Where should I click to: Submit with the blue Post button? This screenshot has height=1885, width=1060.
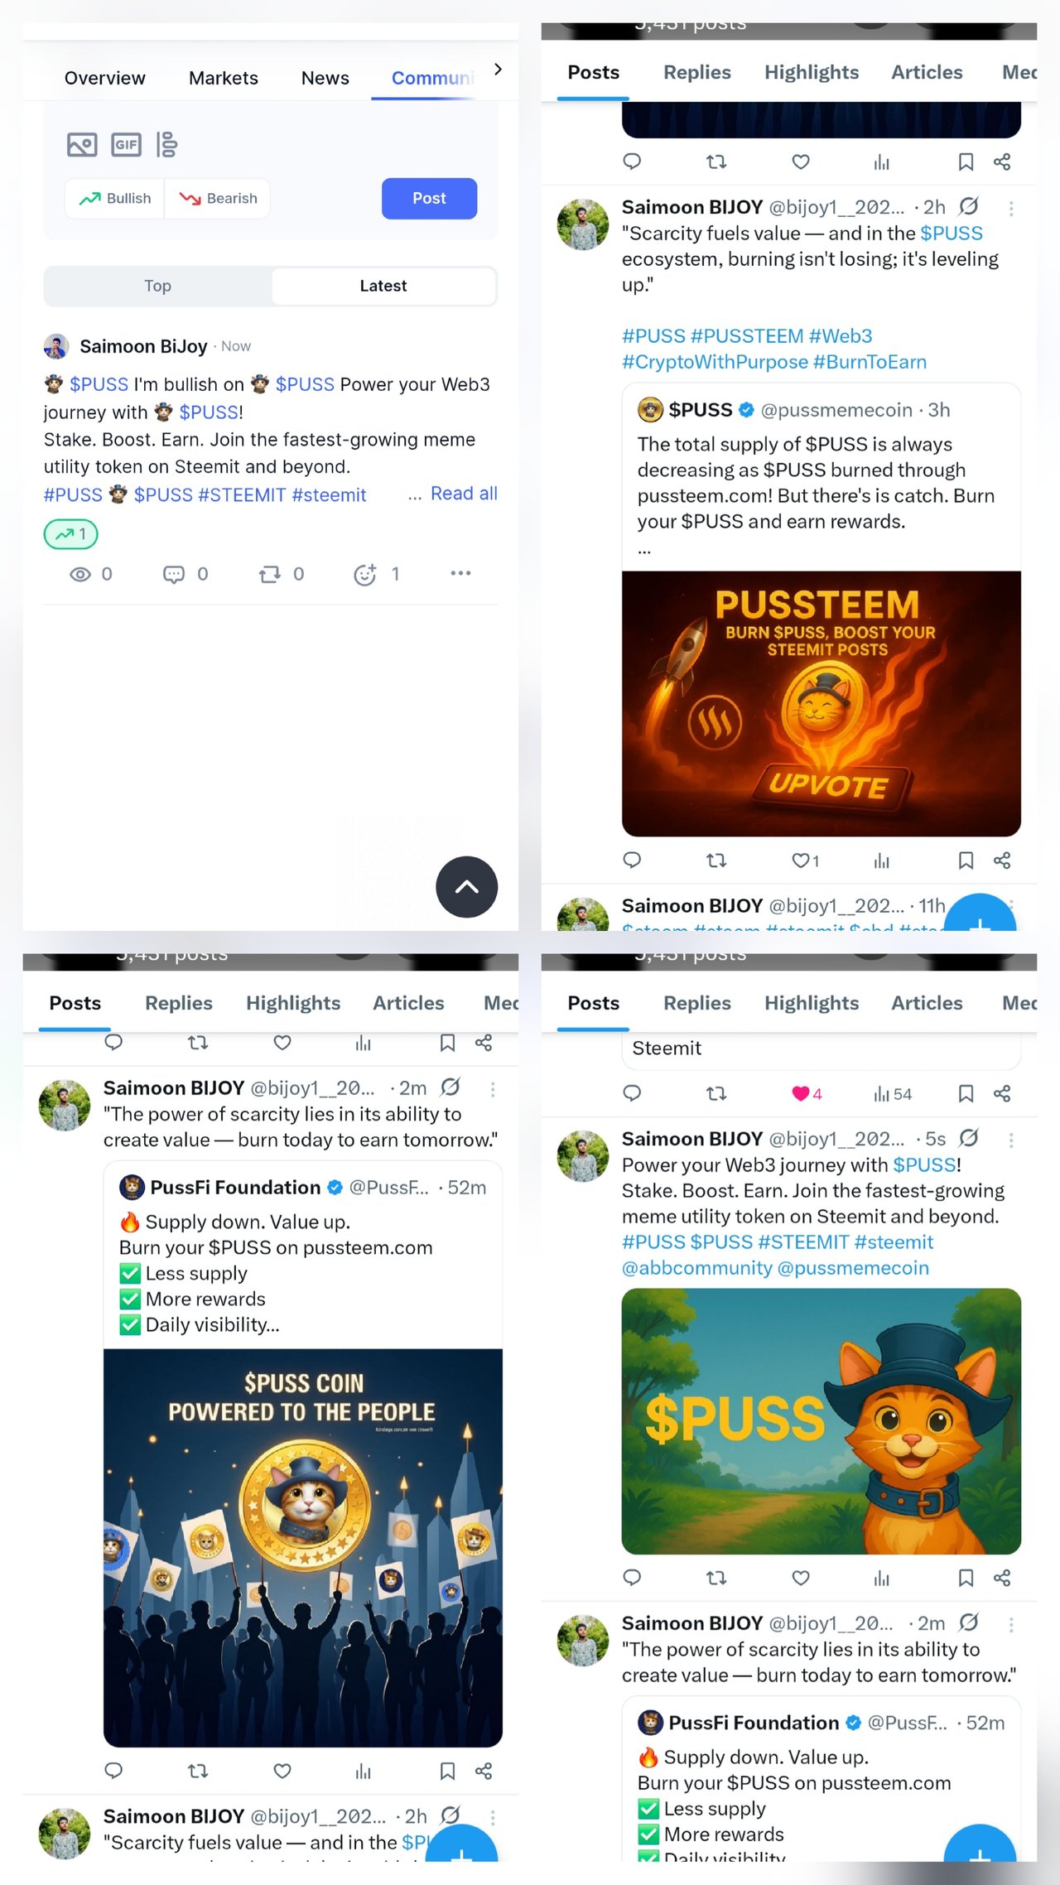(429, 199)
